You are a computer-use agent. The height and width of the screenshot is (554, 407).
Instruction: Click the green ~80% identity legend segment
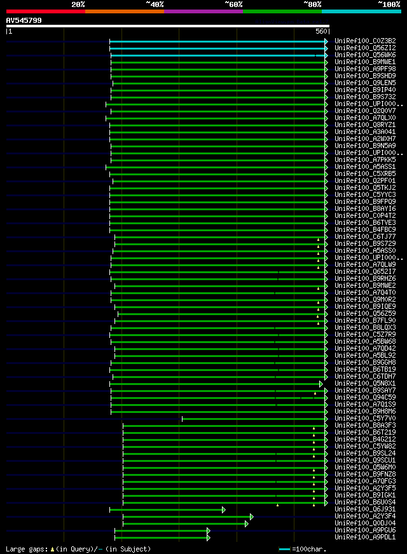pos(282,11)
